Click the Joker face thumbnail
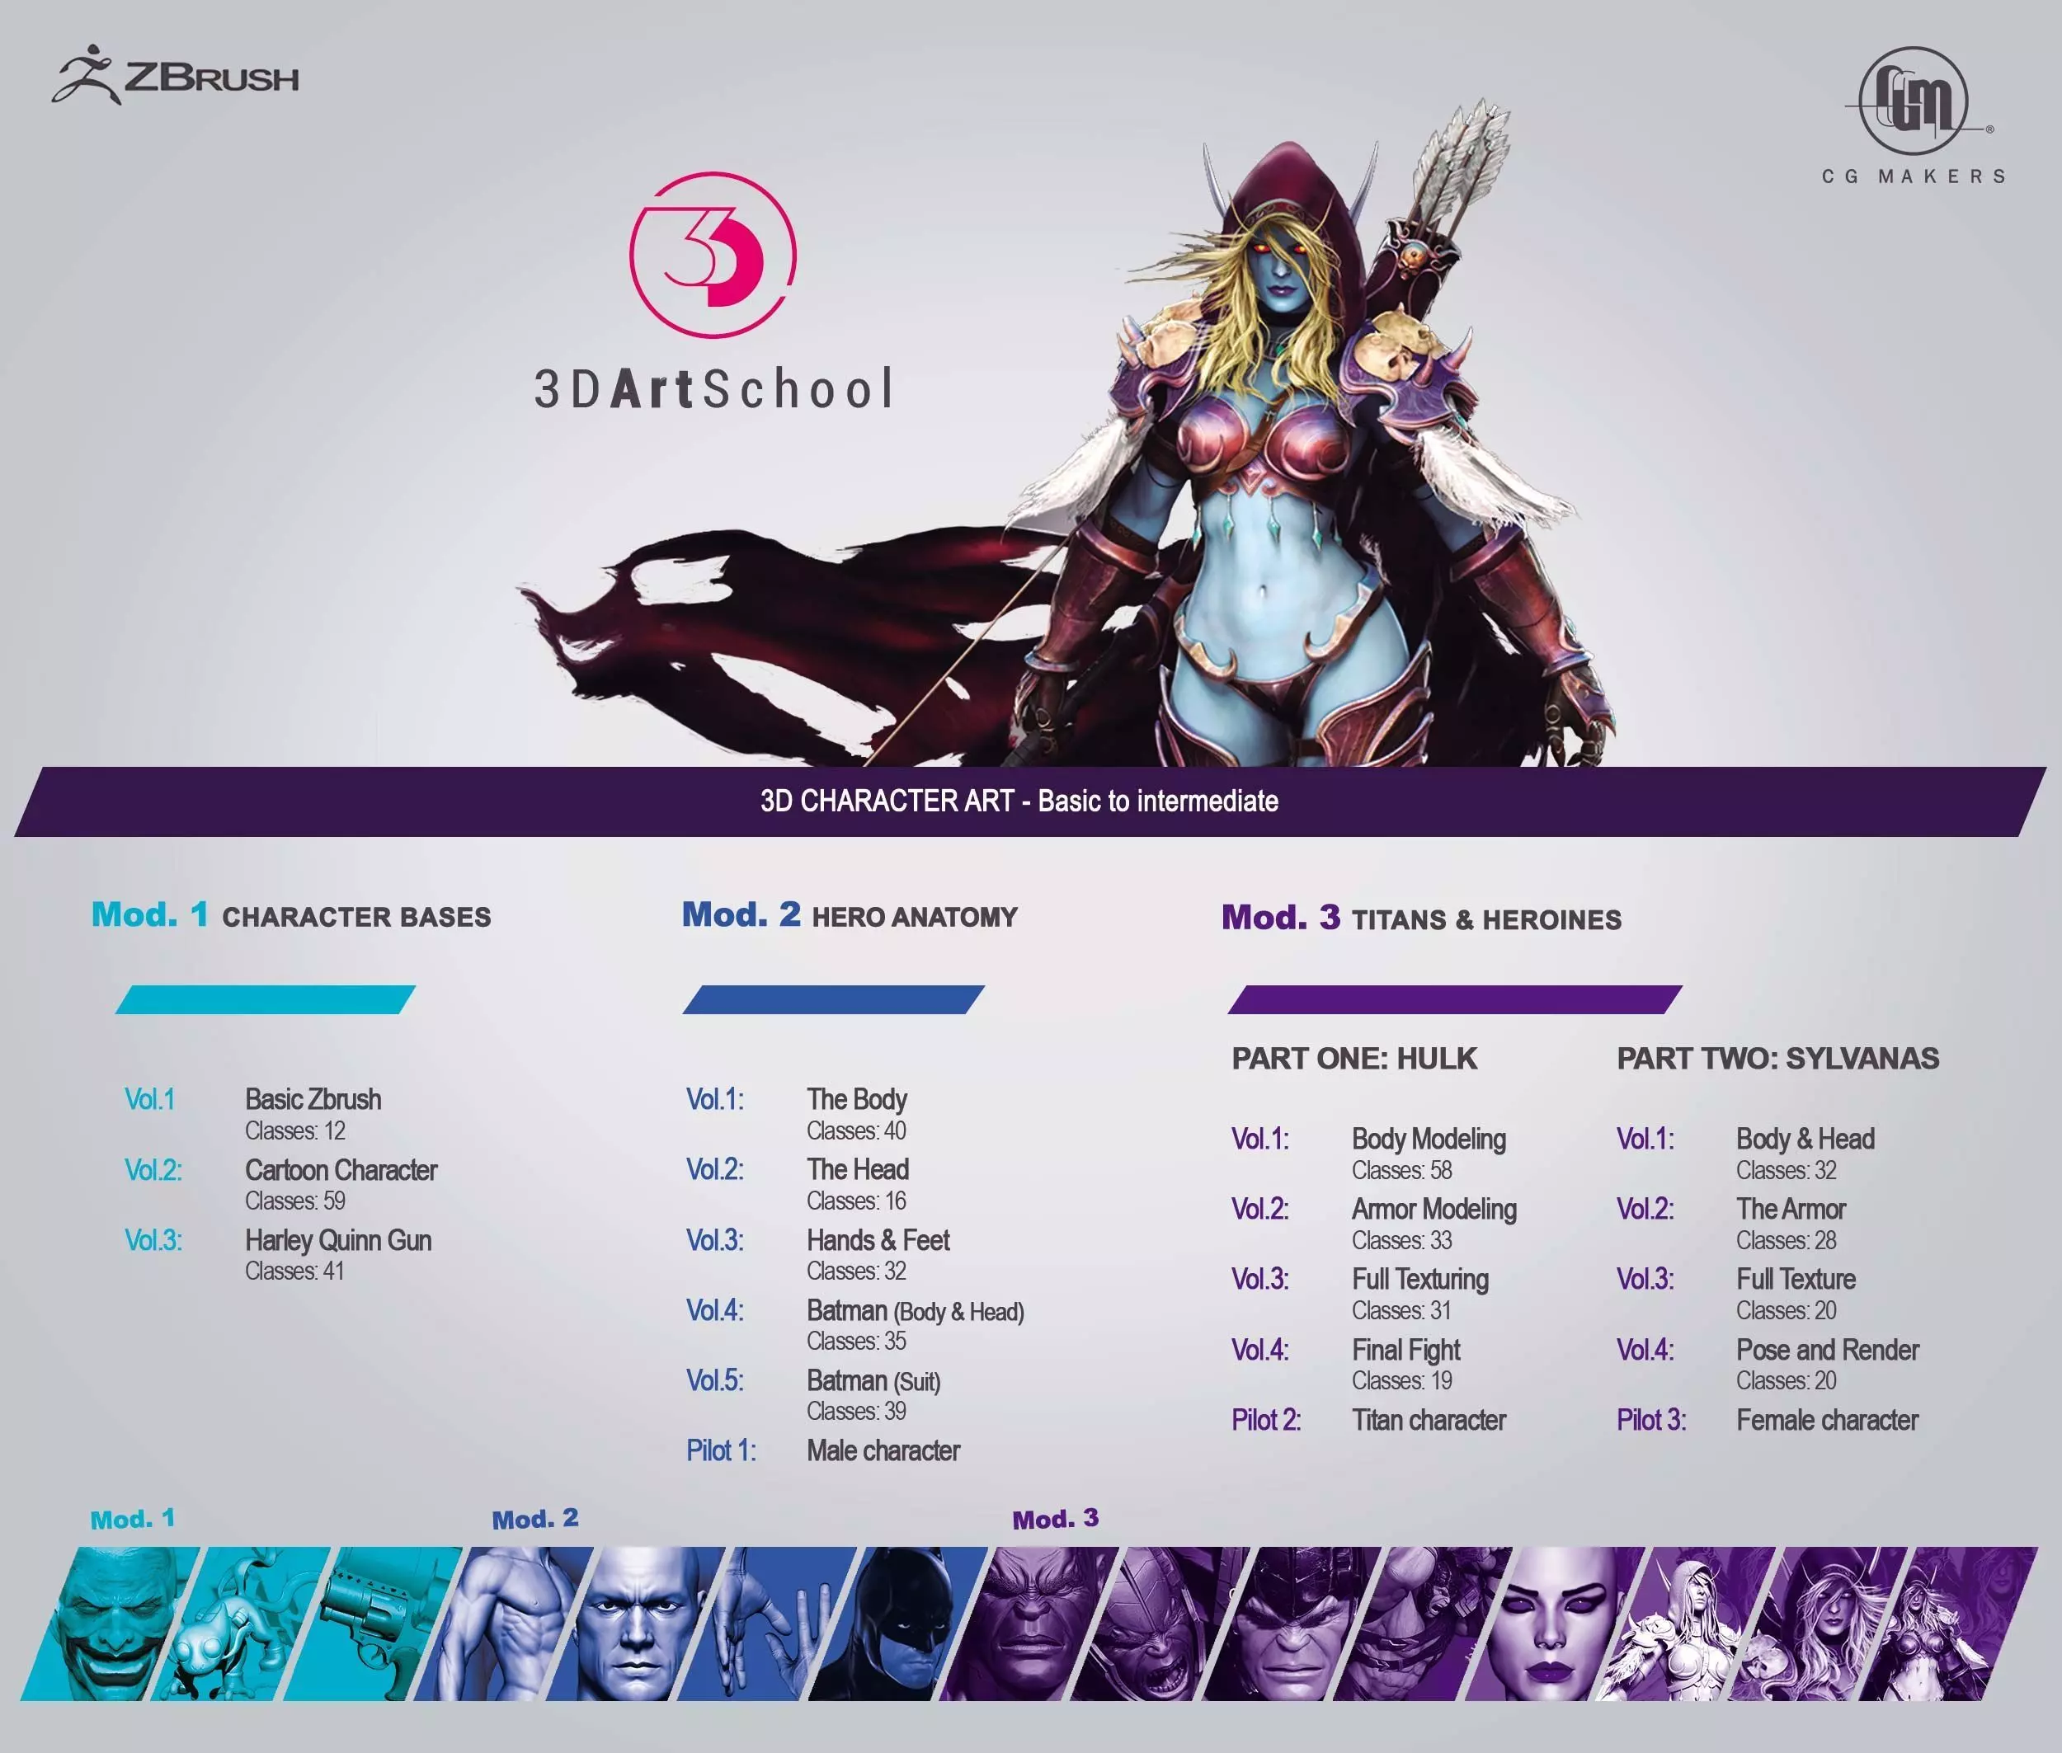This screenshot has width=2062, height=1753. click(x=110, y=1623)
